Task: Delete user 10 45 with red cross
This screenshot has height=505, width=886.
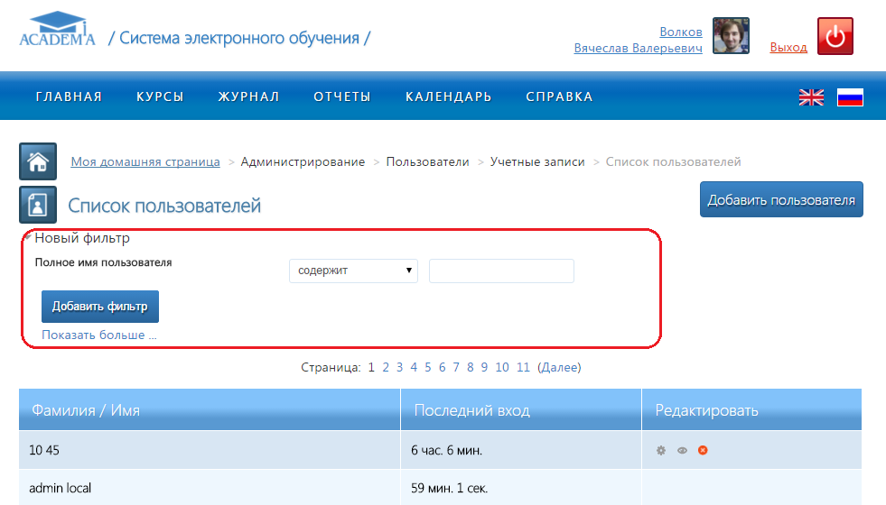Action: click(x=703, y=450)
